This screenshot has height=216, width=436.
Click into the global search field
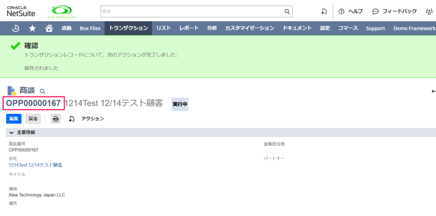192,11
